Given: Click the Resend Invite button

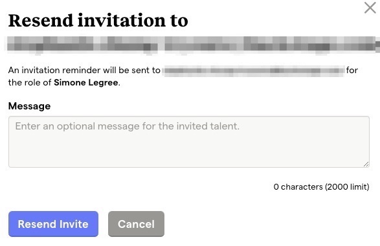Looking at the screenshot, I should [53, 224].
